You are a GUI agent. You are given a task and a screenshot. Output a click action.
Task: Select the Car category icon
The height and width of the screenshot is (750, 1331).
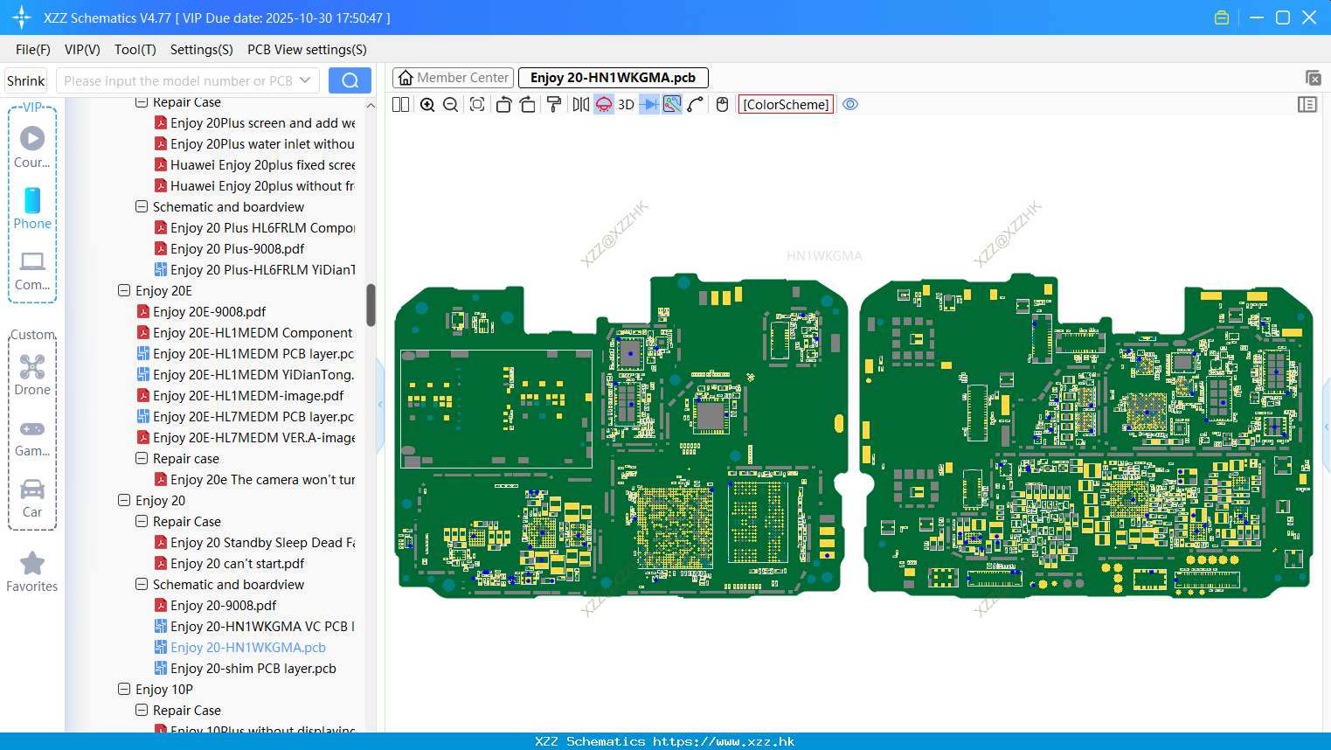pyautogui.click(x=32, y=498)
